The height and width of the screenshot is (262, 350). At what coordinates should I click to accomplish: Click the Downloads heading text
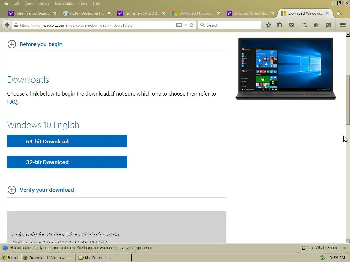coord(28,79)
